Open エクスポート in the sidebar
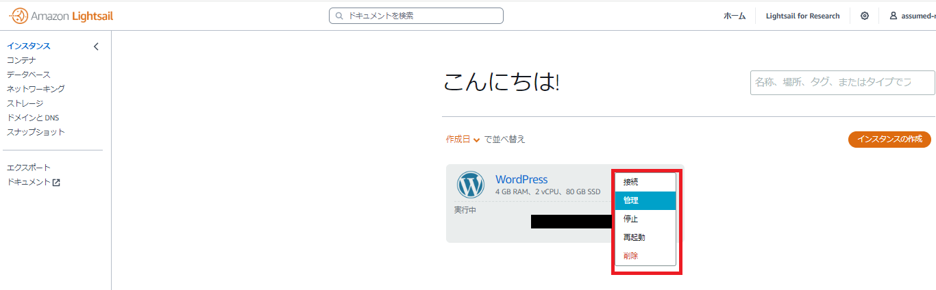 [x=29, y=168]
